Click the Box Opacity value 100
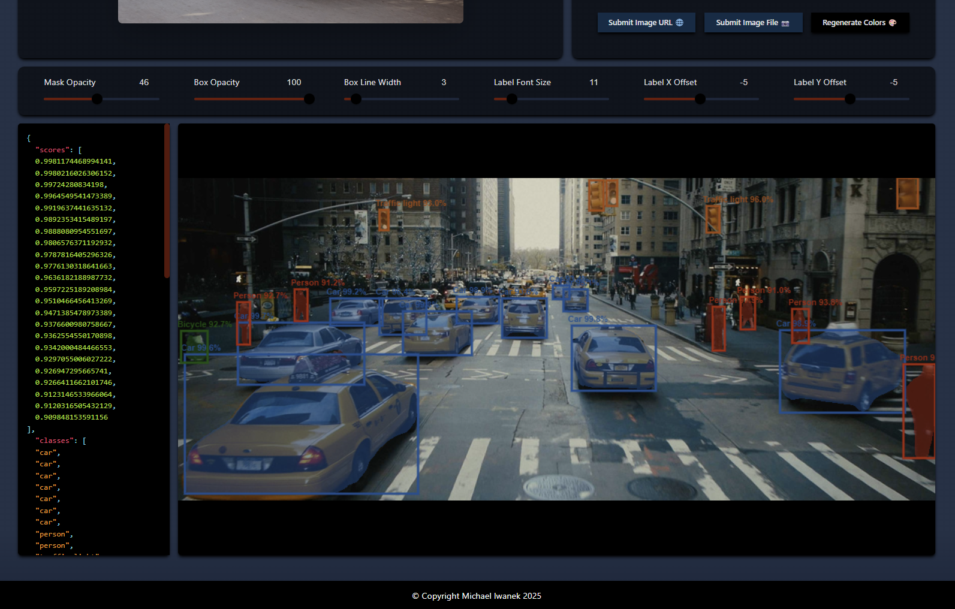955x609 pixels. point(294,82)
